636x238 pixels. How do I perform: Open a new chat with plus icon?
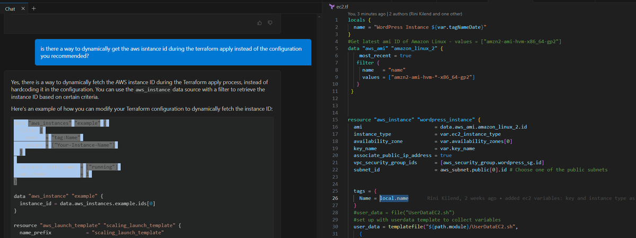click(33, 8)
